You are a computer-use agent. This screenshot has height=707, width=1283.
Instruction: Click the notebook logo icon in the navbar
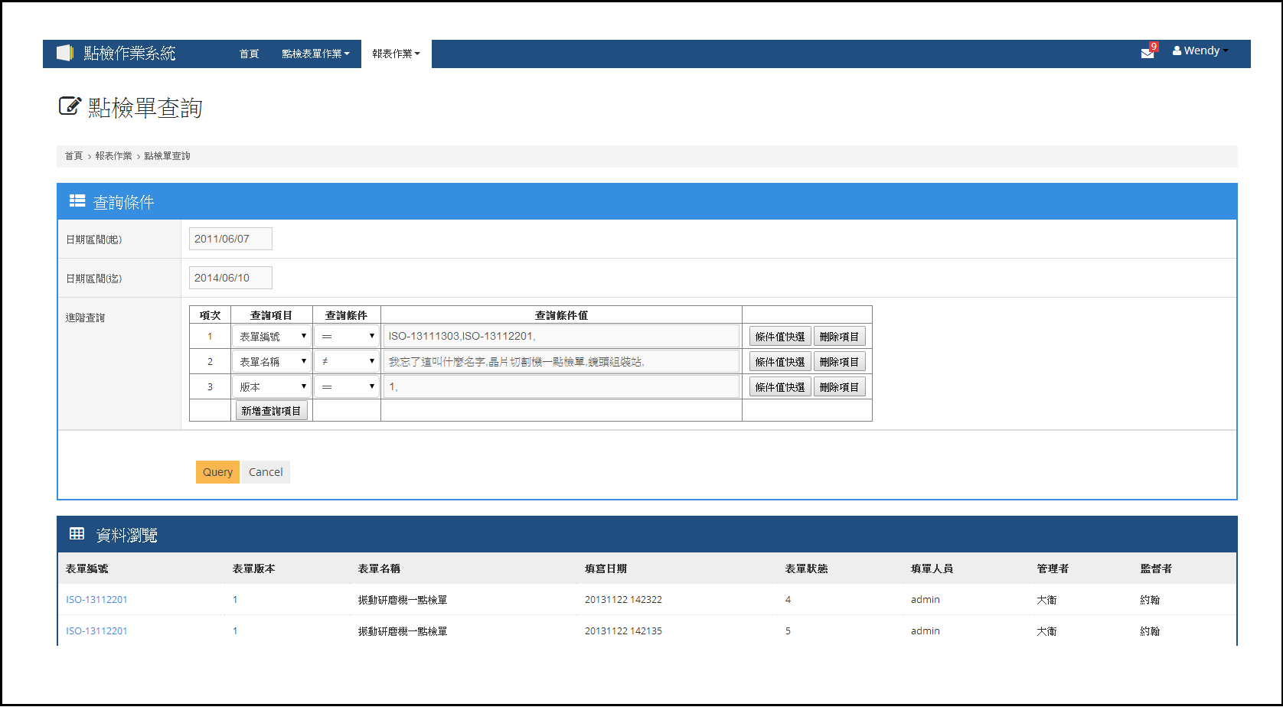coord(64,53)
